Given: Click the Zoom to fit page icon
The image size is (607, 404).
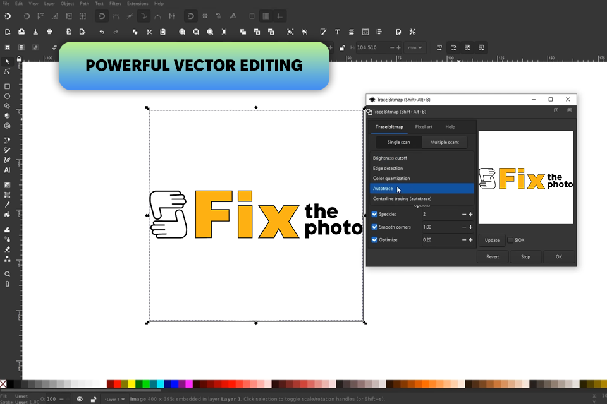Looking at the screenshot, I should [x=210, y=32].
